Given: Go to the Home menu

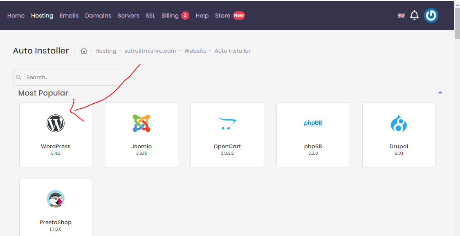Looking at the screenshot, I should coord(16,16).
